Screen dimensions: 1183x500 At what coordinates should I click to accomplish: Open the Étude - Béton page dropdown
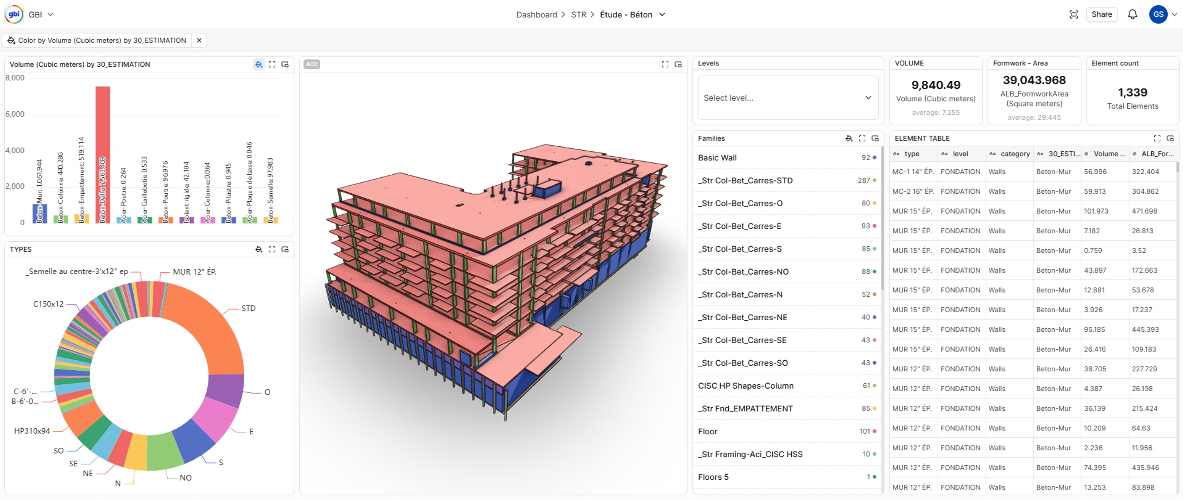point(662,14)
